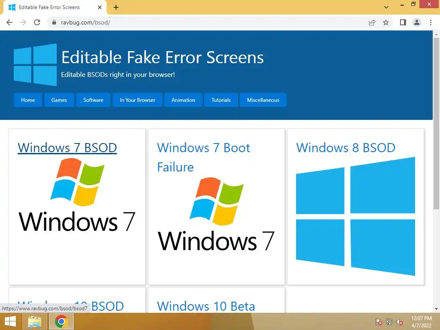Click the Chrome taskbar icon

click(61, 321)
